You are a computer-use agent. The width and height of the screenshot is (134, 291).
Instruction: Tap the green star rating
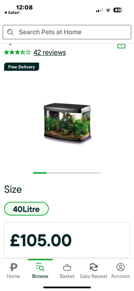tap(17, 52)
